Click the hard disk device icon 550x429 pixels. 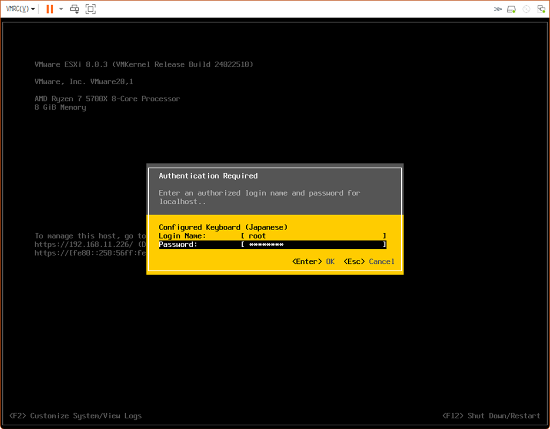511,9
